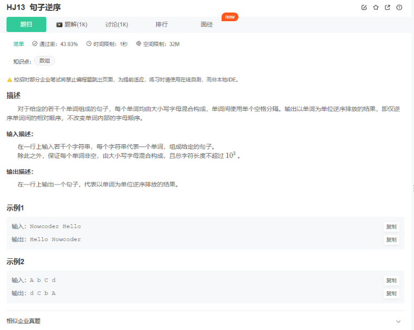Click the 示例2 heading
414x330 pixels.
[15, 262]
